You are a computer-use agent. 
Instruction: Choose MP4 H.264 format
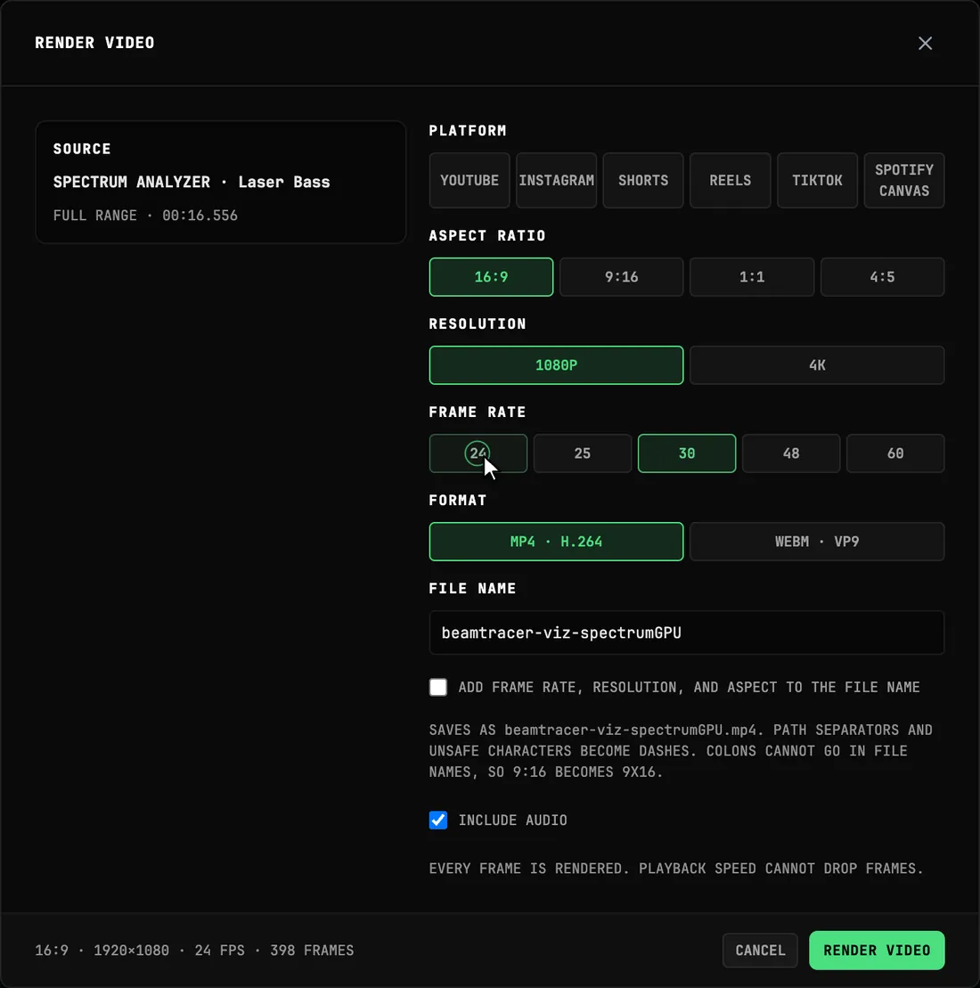point(556,542)
